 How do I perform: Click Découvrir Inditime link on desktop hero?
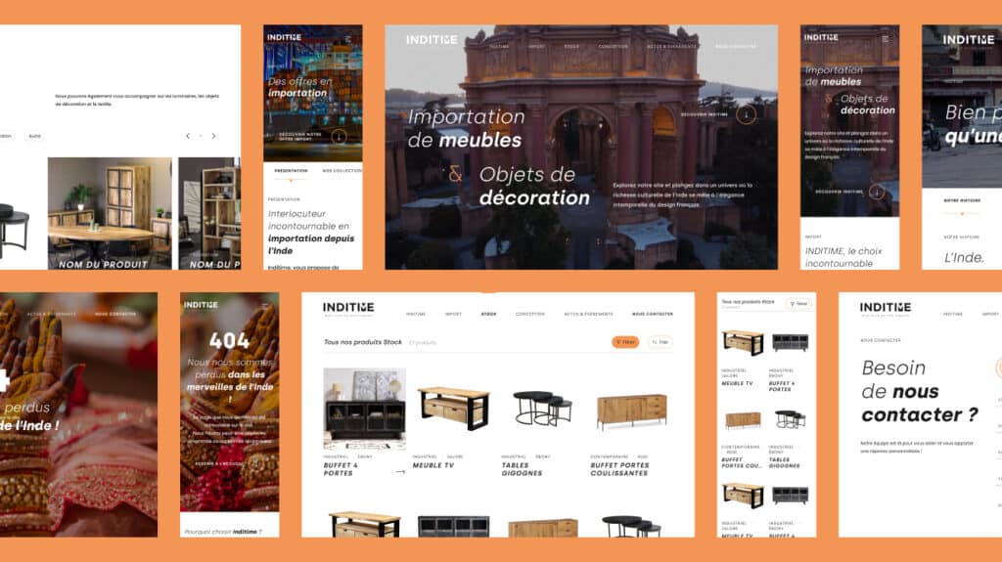click(x=705, y=114)
